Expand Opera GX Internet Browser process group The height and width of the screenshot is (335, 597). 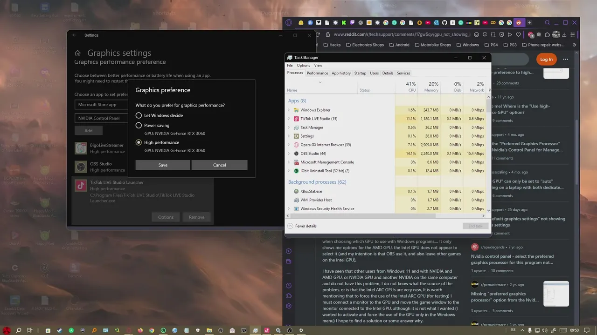click(x=289, y=145)
